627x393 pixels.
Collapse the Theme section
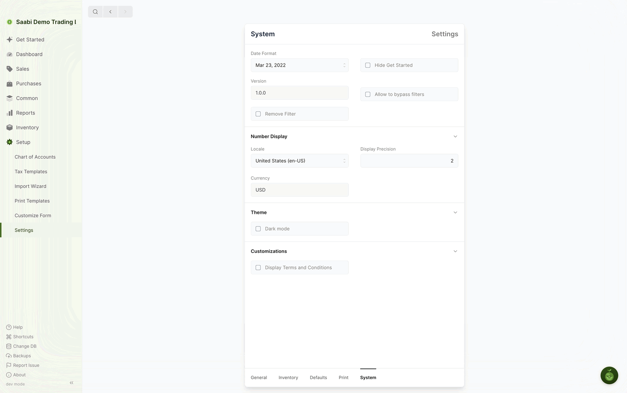455,213
